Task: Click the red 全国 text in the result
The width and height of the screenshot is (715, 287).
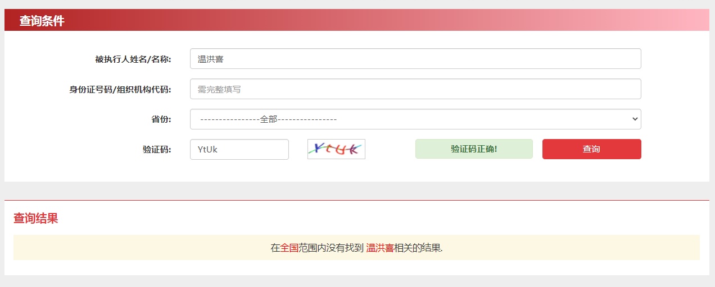Action: pos(289,248)
